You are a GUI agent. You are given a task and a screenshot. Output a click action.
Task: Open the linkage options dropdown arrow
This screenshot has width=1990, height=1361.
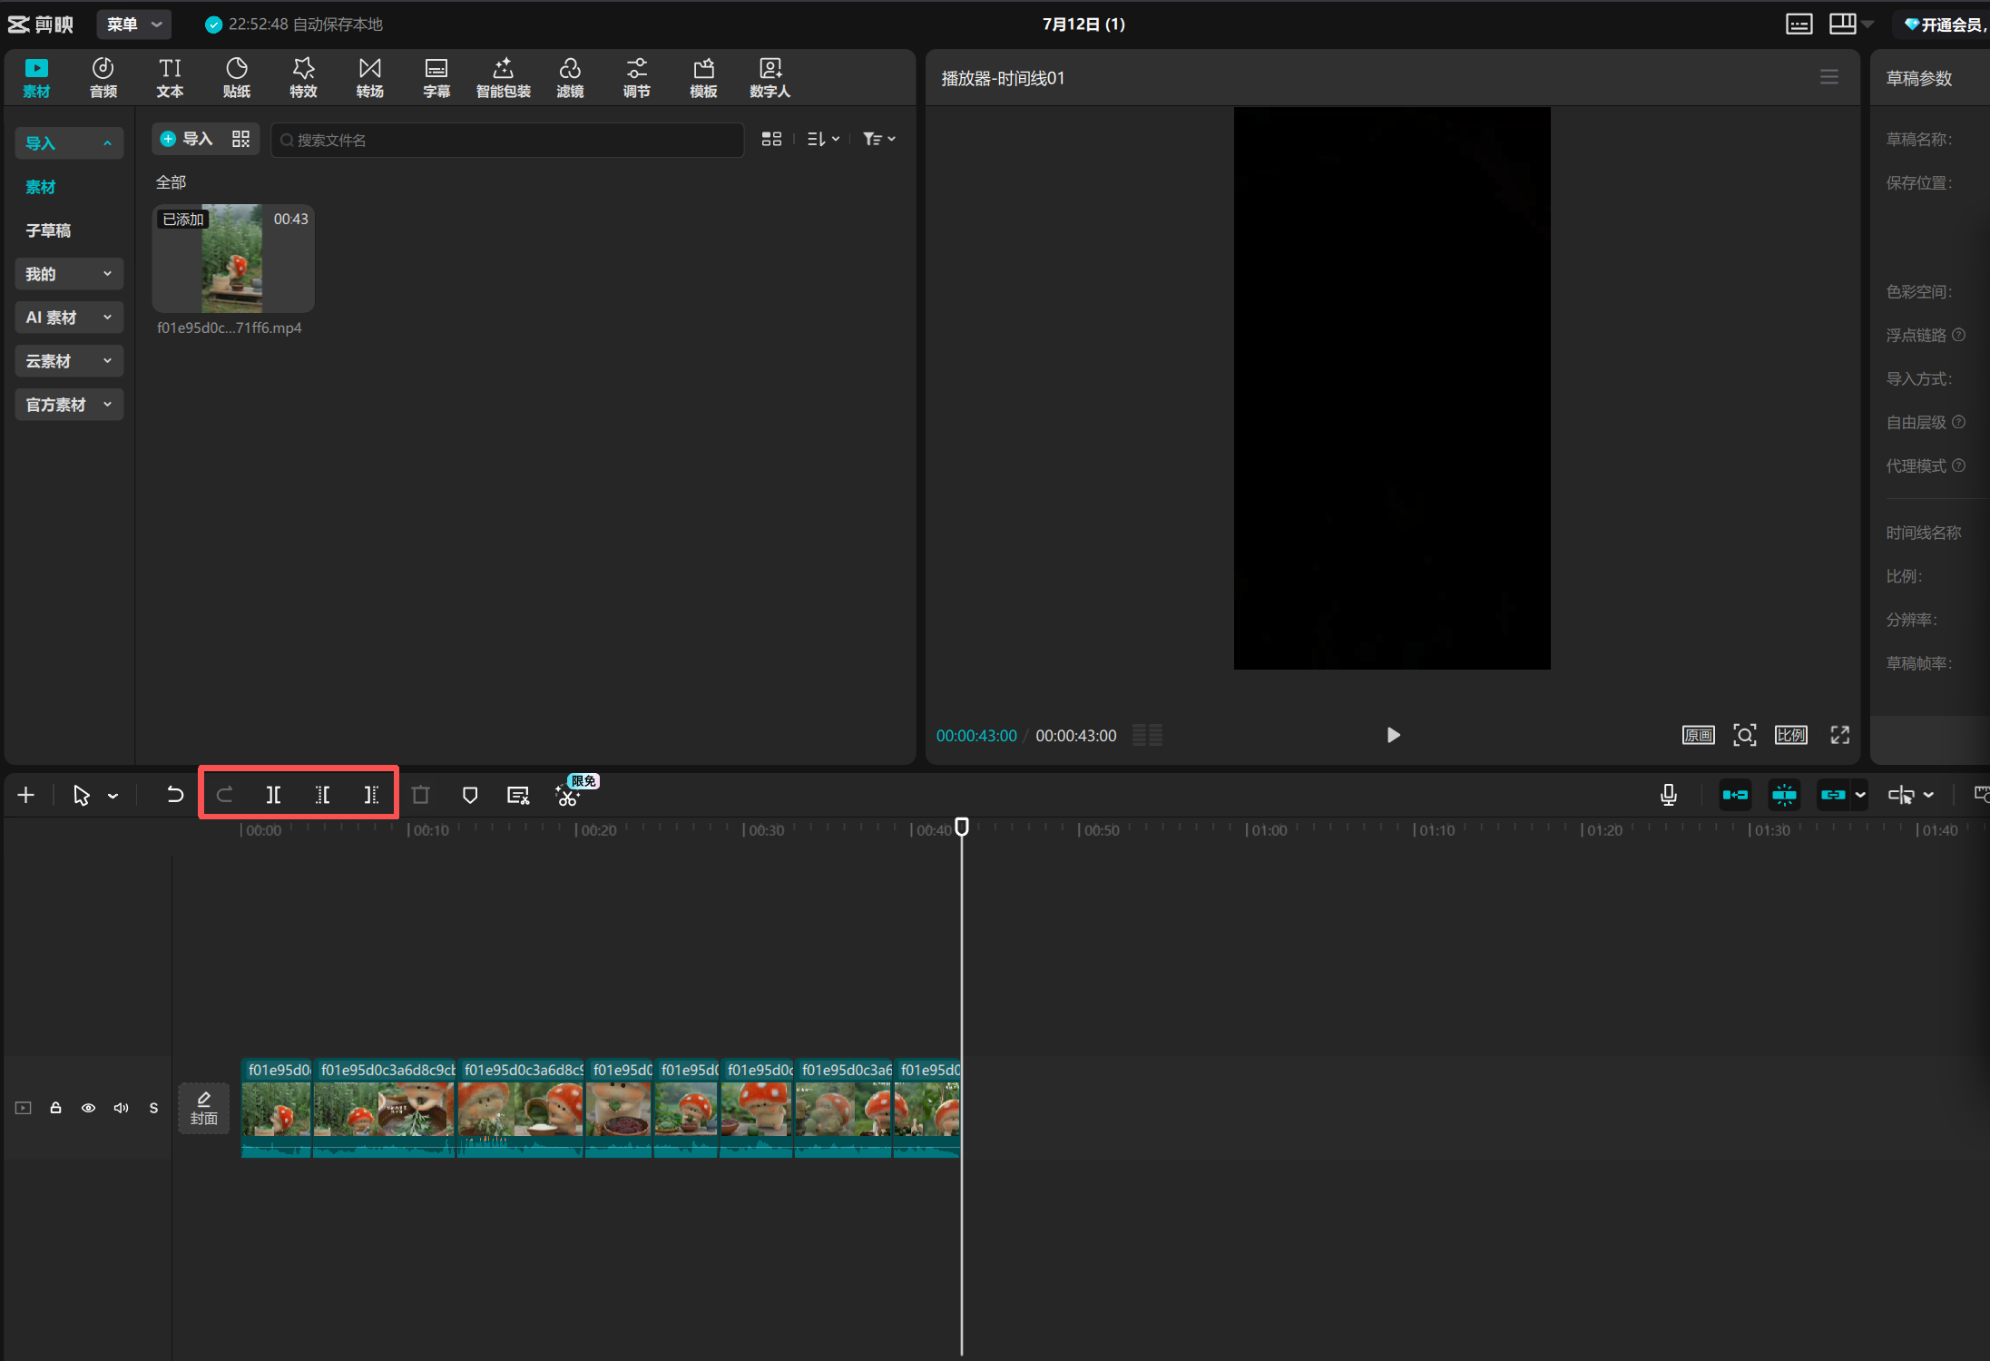1860,796
